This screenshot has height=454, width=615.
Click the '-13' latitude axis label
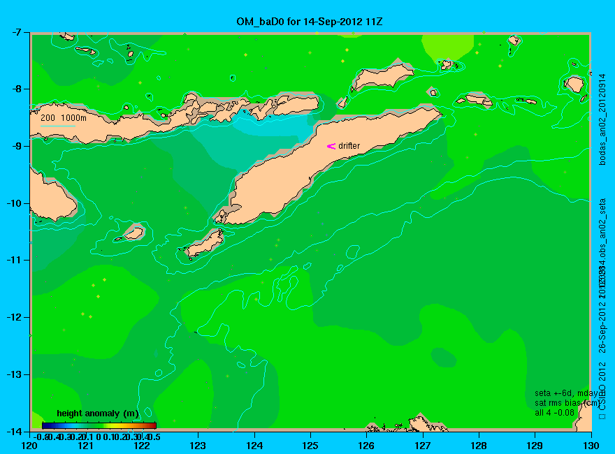click(x=15, y=374)
